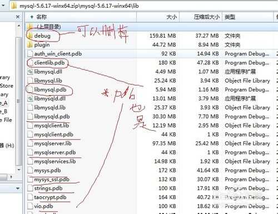Click the 18.62 KB compressed size of vio.pdb

208,206
